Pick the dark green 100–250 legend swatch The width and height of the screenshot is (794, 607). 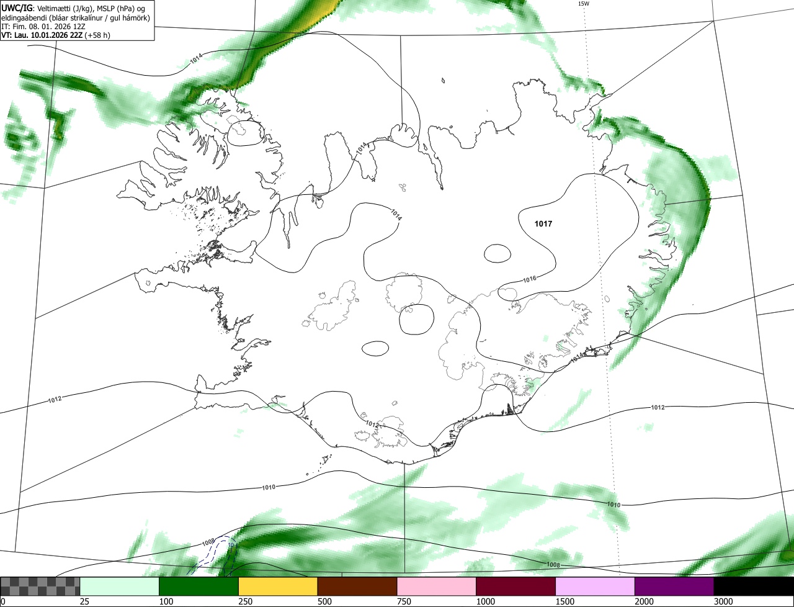tap(199, 586)
